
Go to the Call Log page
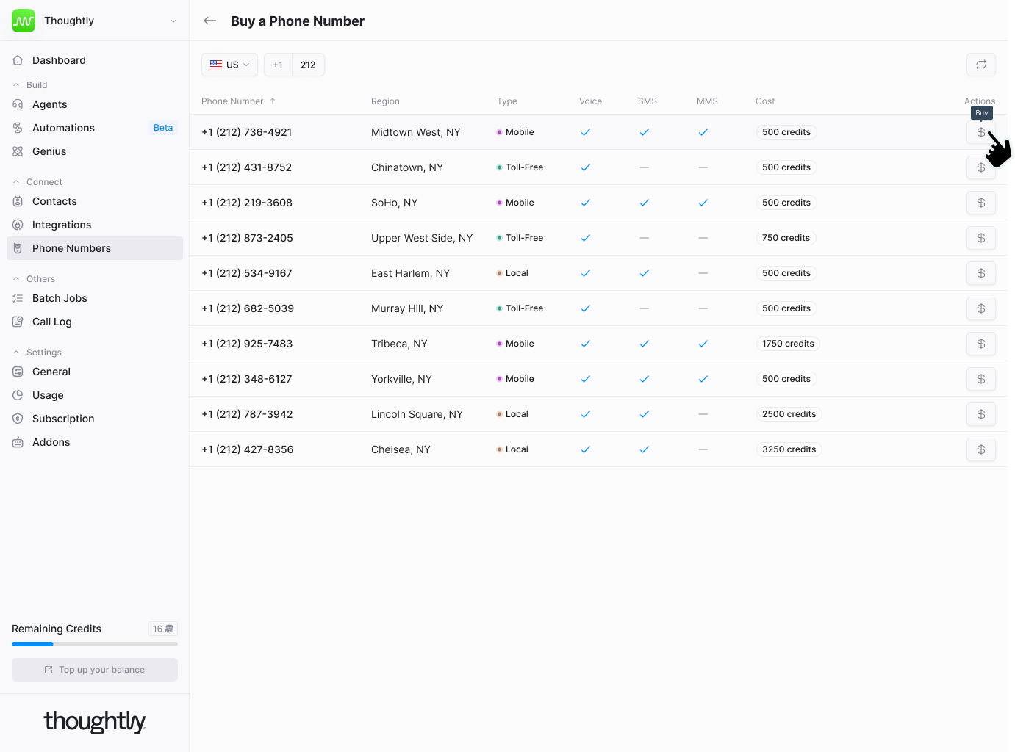[x=51, y=322]
